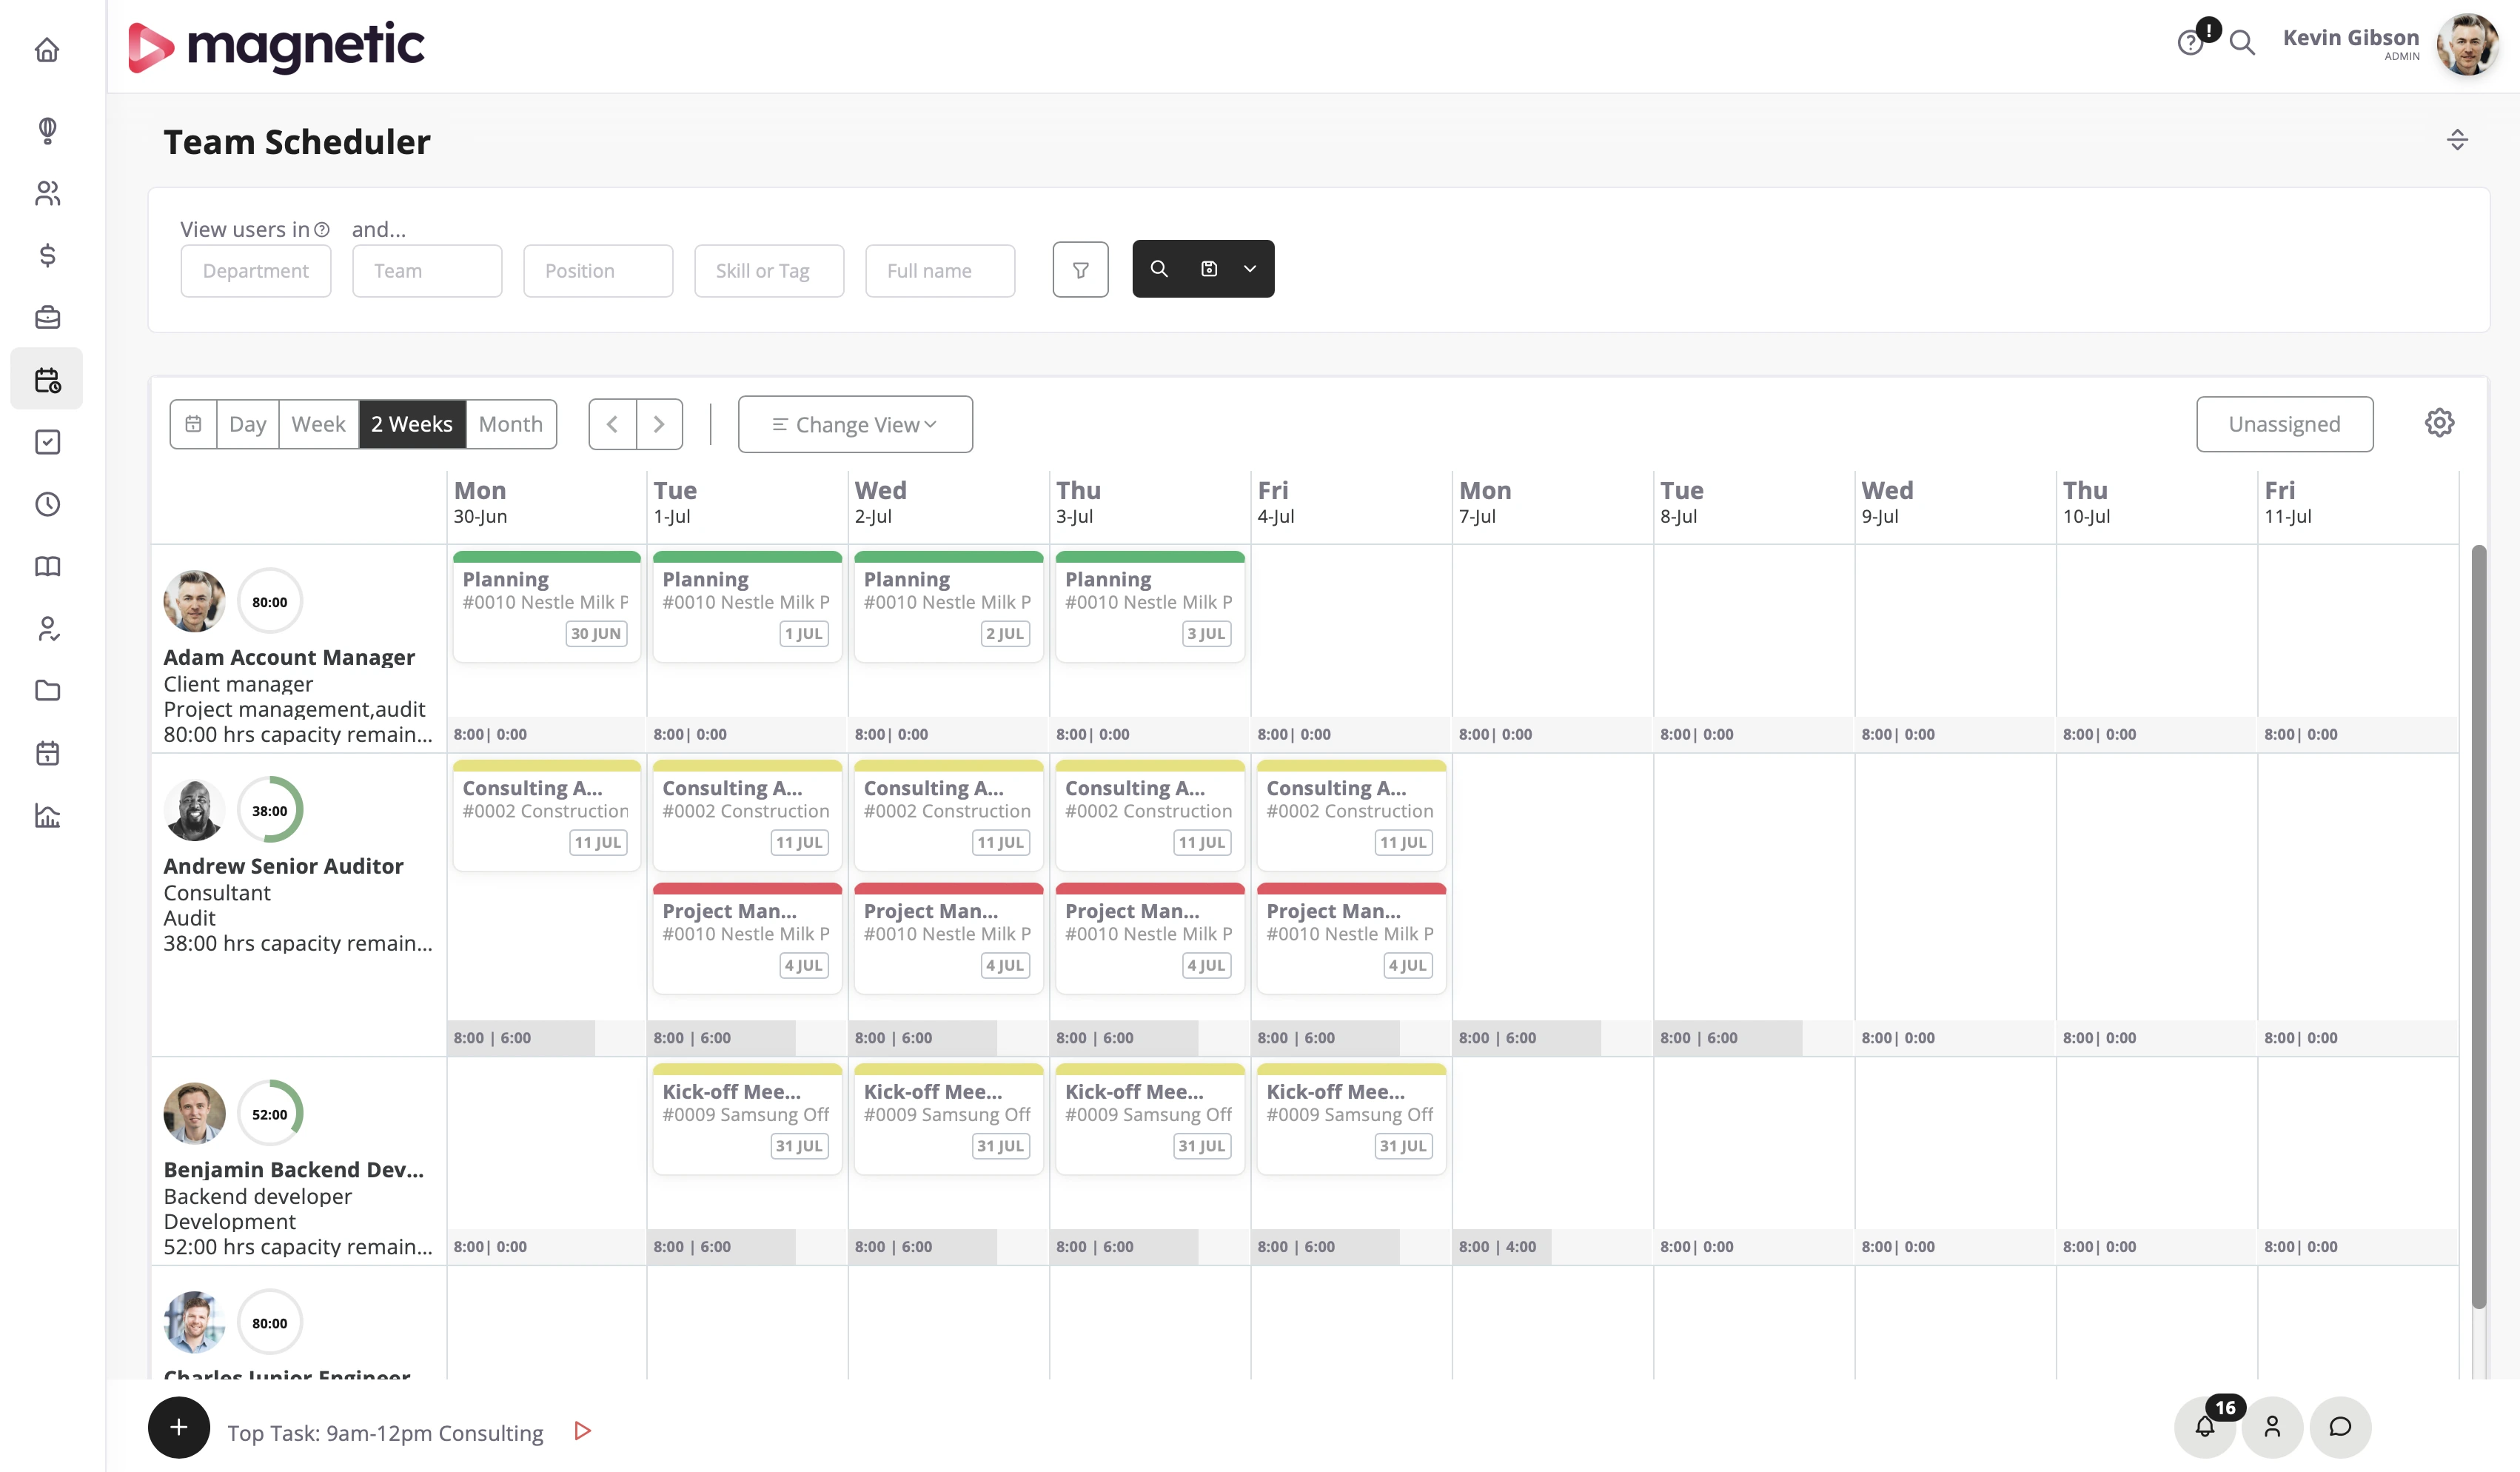The height and width of the screenshot is (1472, 2520).
Task: Play the top task timer
Action: (x=583, y=1431)
